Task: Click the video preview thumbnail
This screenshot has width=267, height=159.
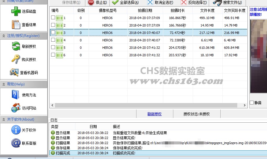Action: (258, 56)
